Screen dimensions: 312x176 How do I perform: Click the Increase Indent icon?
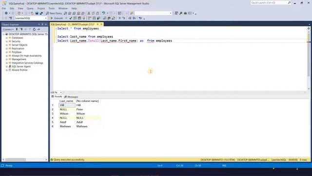click(135, 18)
